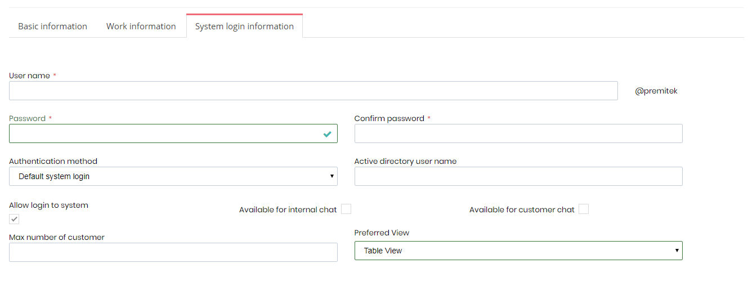
Task: Enable Available for internal chat checkbox
Action: pyautogui.click(x=346, y=209)
